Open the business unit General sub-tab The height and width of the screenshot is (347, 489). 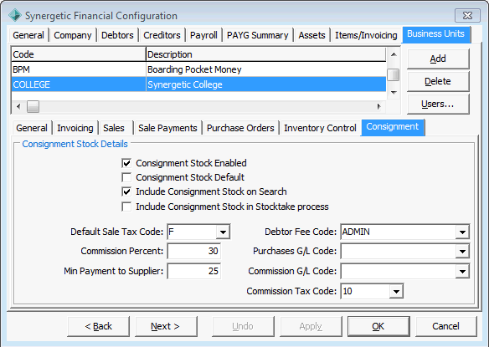[x=32, y=128]
